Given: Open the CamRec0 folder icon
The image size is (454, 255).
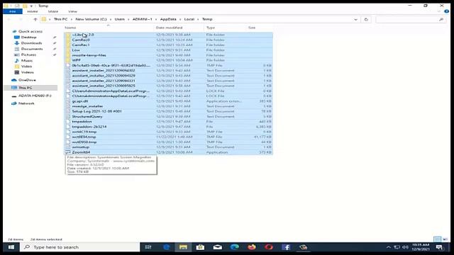Looking at the screenshot, I should (68, 40).
